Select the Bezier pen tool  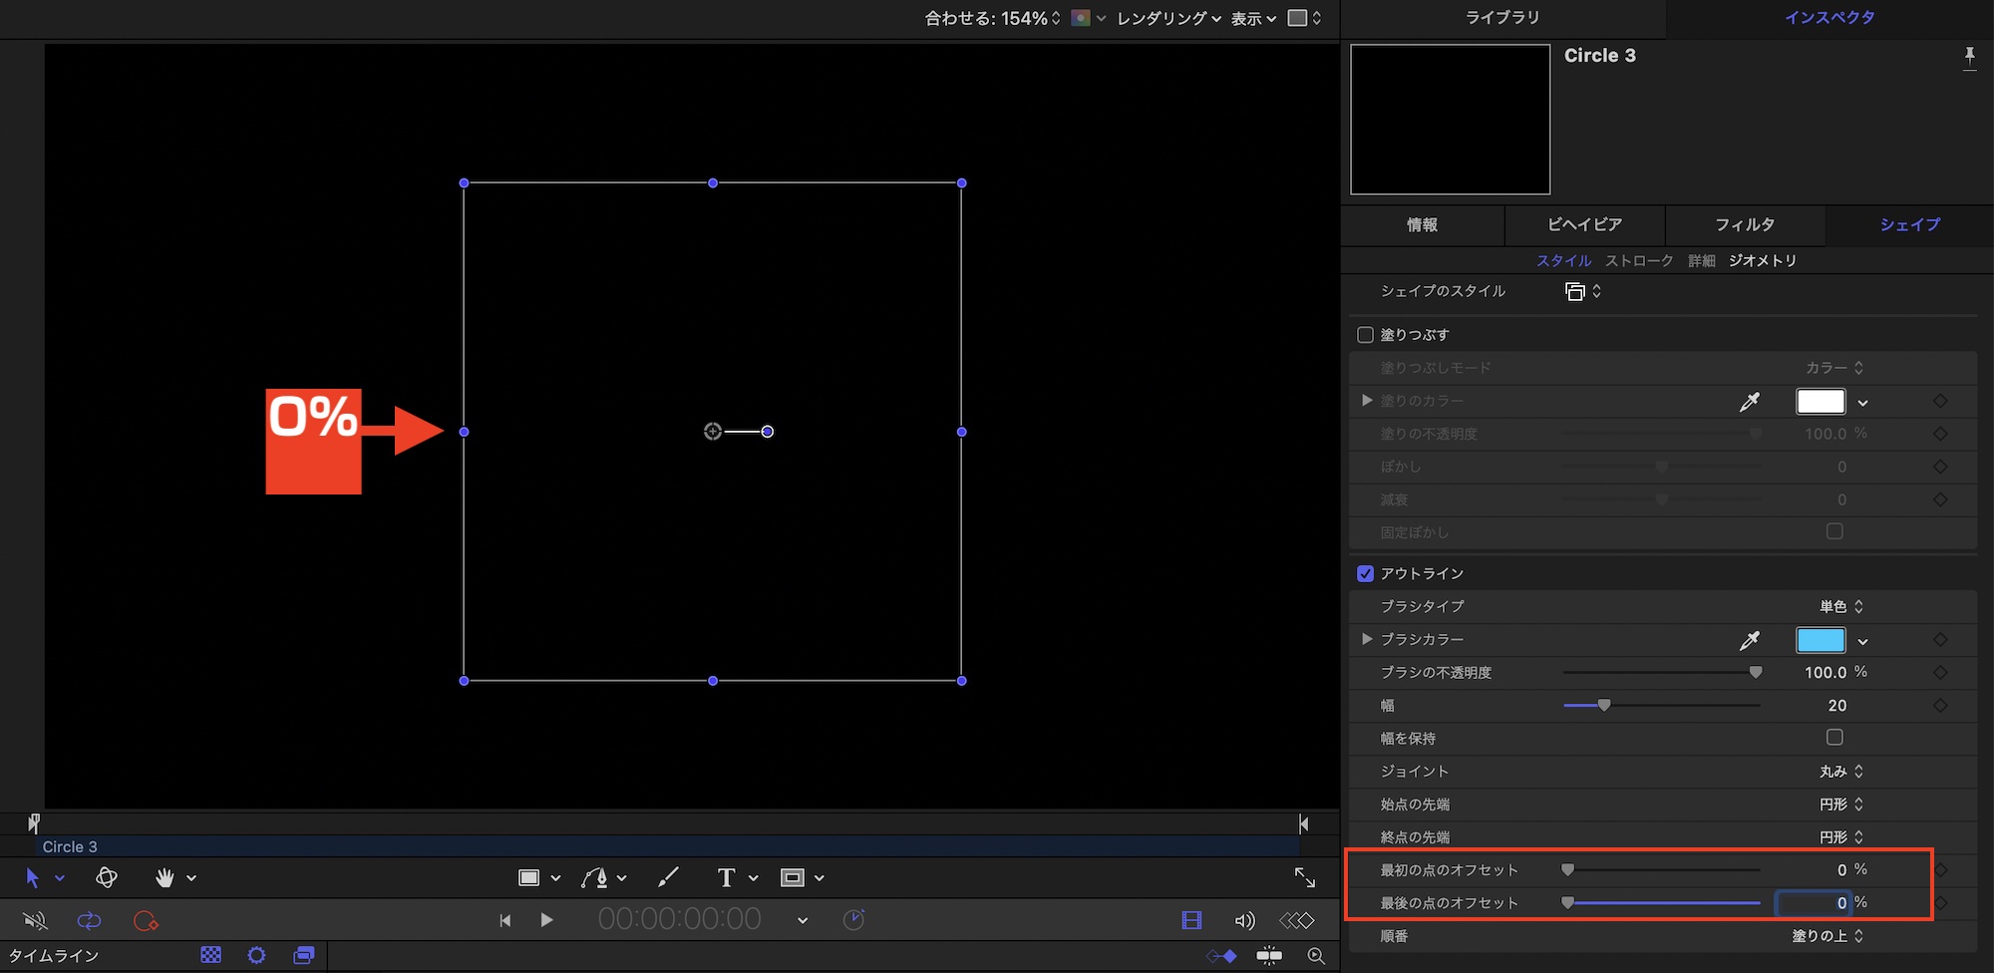tap(595, 877)
